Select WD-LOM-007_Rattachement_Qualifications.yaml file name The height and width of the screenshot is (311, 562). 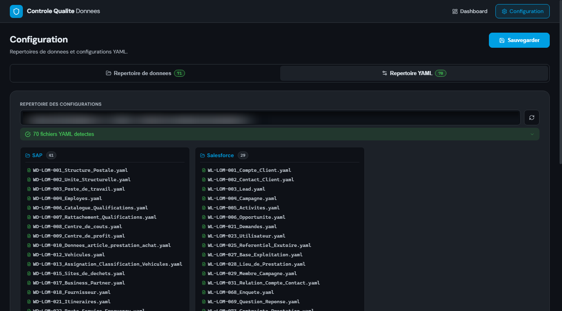click(x=95, y=217)
